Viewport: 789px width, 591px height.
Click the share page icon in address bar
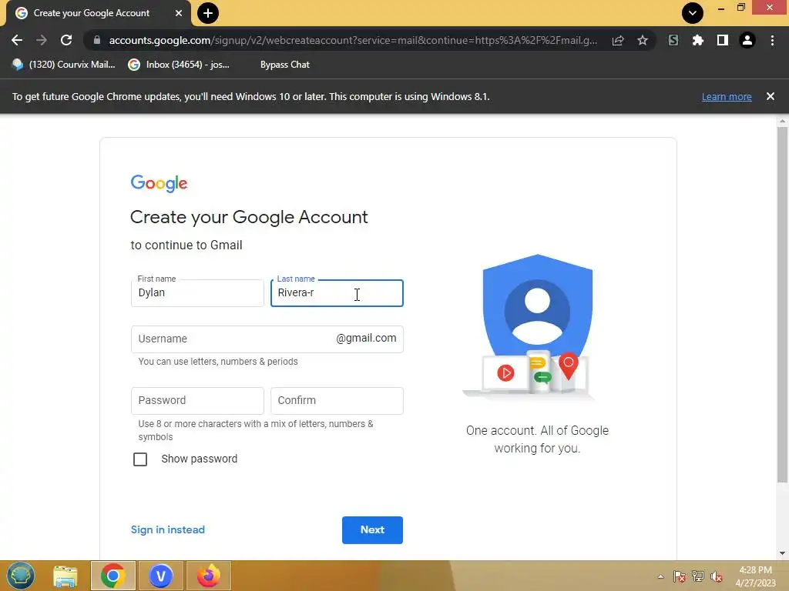click(x=618, y=40)
